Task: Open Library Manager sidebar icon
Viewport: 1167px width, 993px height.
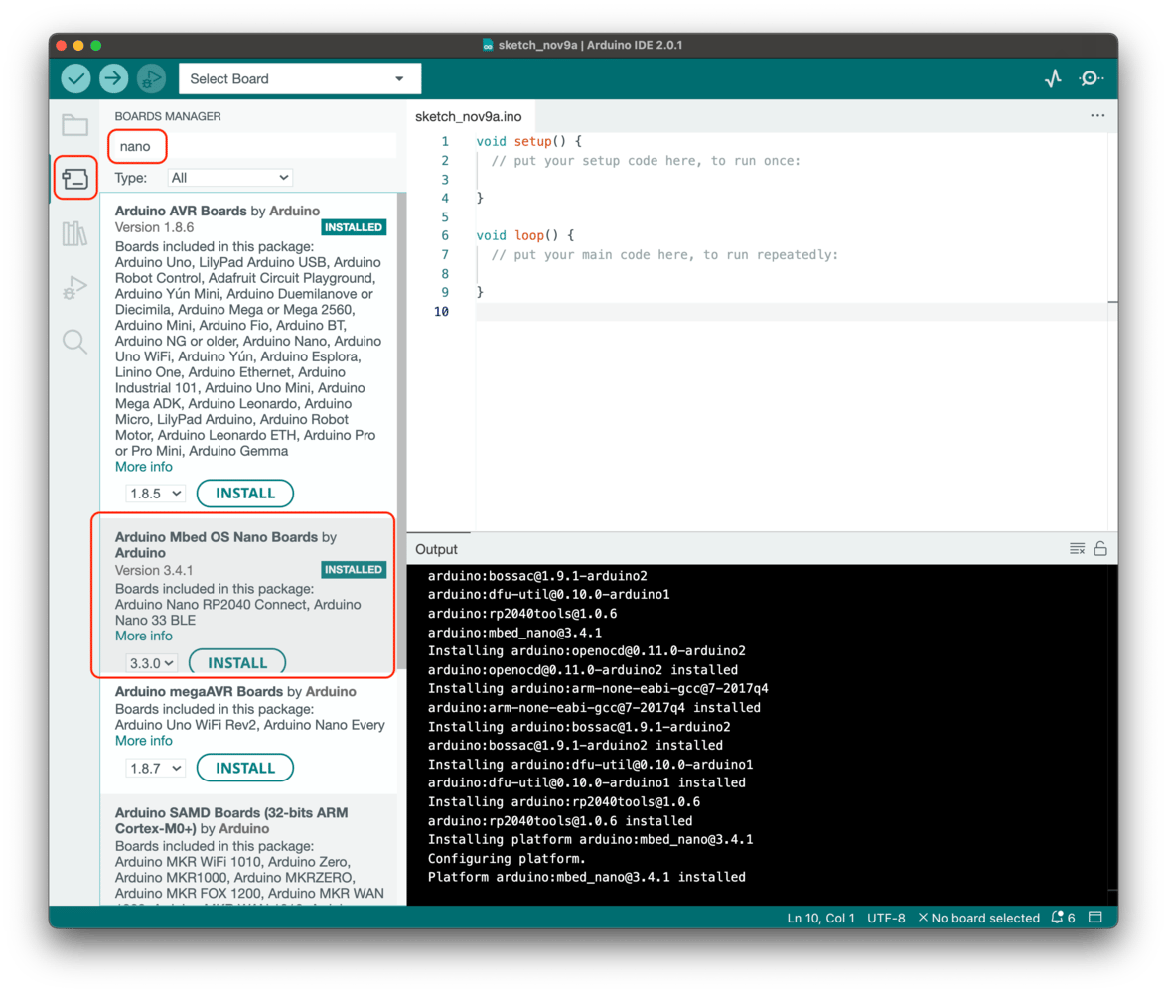Action: [x=74, y=233]
